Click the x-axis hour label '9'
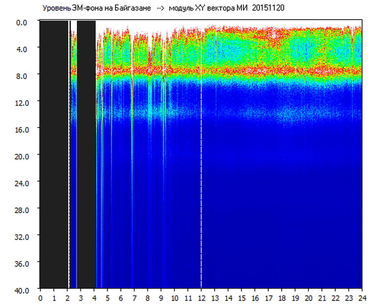This screenshot has width=375, height=308. 161,298
